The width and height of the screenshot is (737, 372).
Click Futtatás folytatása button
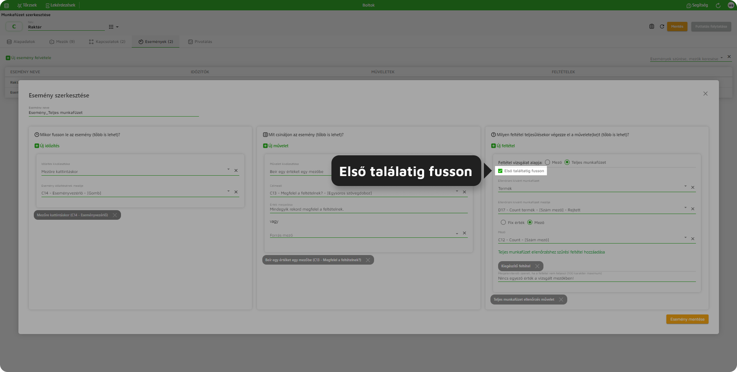coord(711,26)
